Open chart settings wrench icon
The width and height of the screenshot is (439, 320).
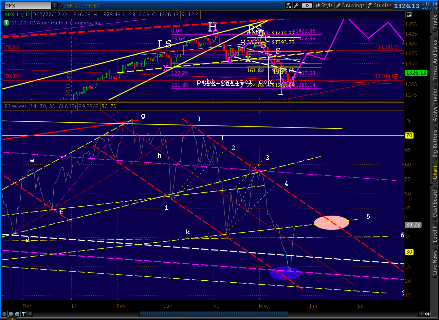coord(296,5)
